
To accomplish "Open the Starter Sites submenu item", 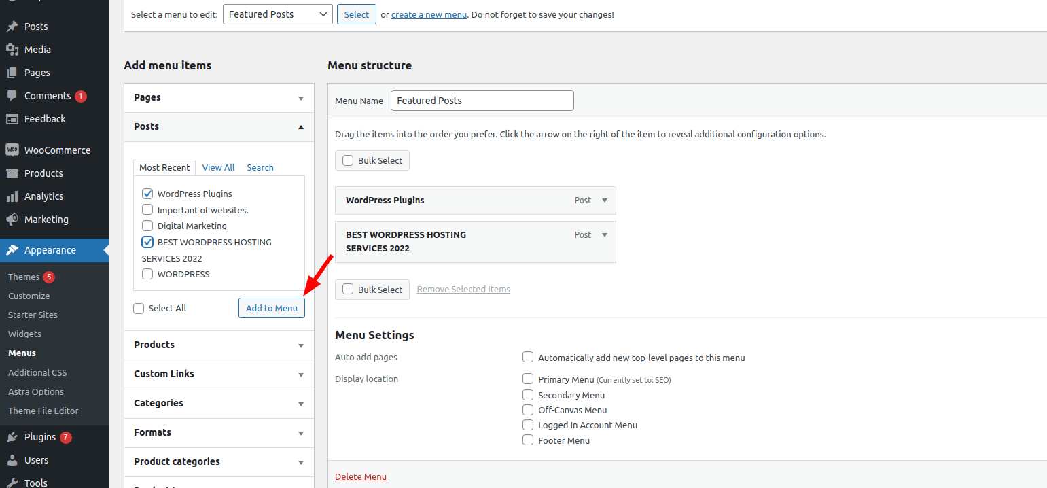I will (33, 315).
